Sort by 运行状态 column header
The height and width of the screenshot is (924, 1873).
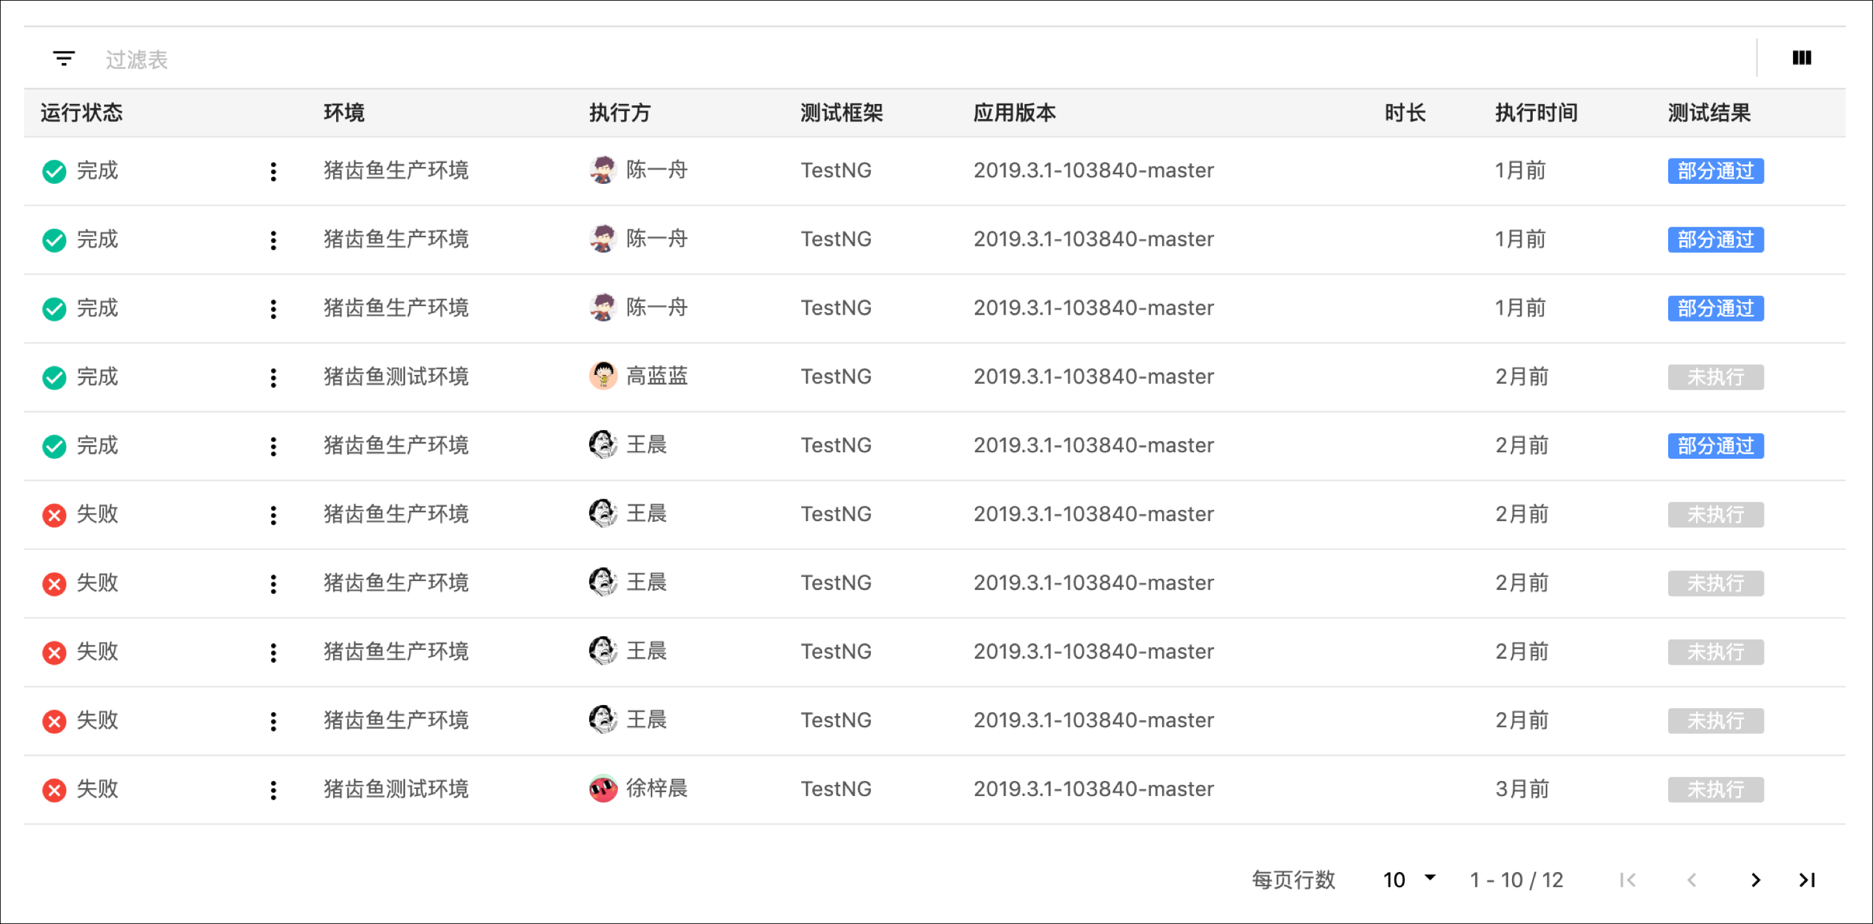click(81, 112)
